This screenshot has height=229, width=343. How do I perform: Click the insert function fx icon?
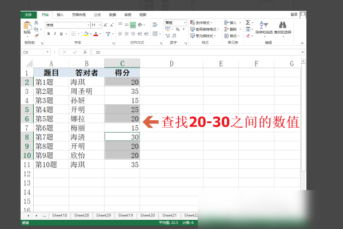click(x=86, y=52)
